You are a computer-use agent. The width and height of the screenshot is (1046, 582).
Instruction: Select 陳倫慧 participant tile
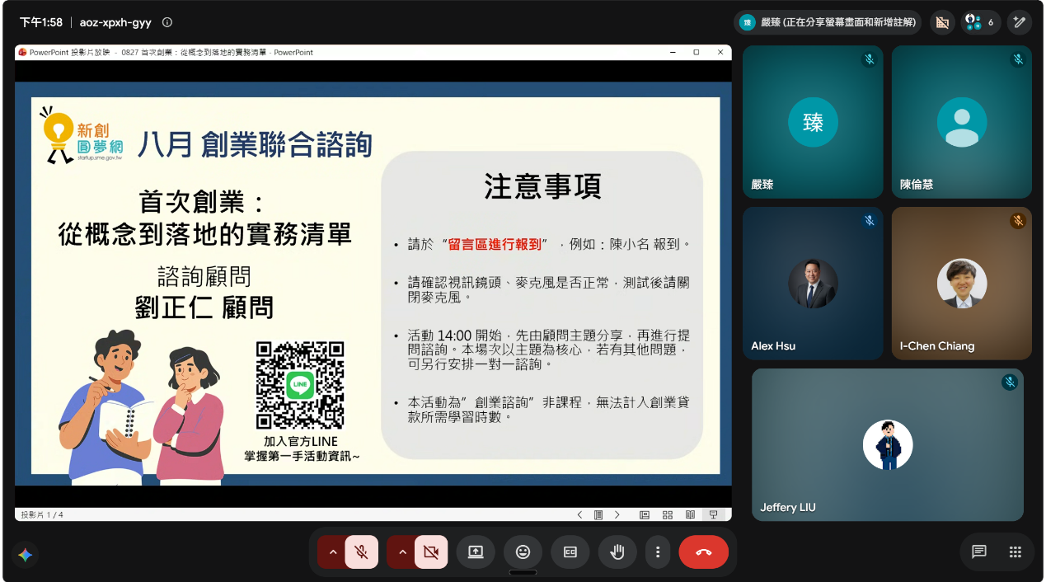click(x=961, y=121)
